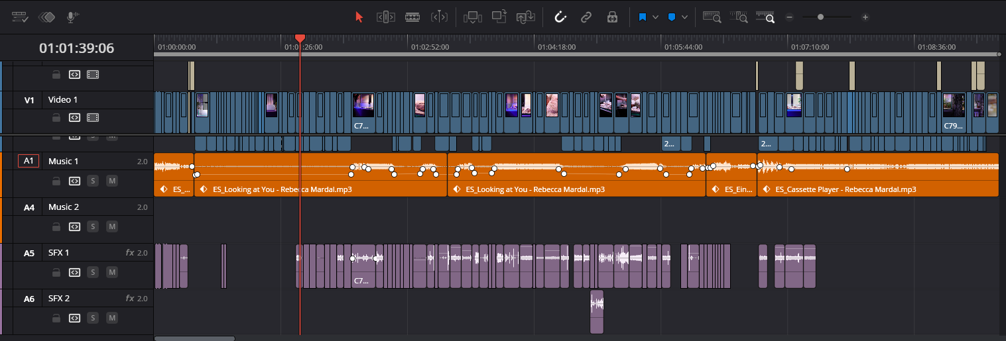The width and height of the screenshot is (1006, 341).
Task: Select the ES_Ein... audio clip
Action: pyautogui.click(x=731, y=175)
